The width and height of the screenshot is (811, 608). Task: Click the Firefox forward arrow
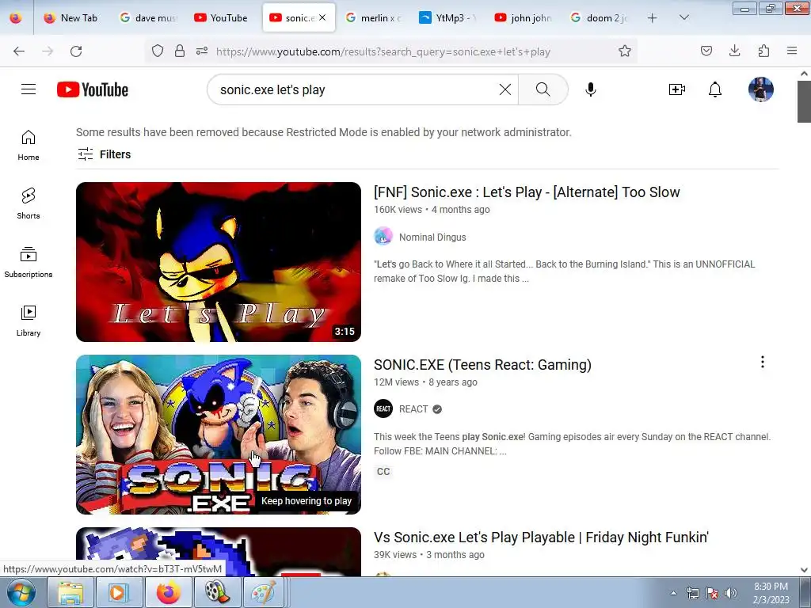point(48,51)
